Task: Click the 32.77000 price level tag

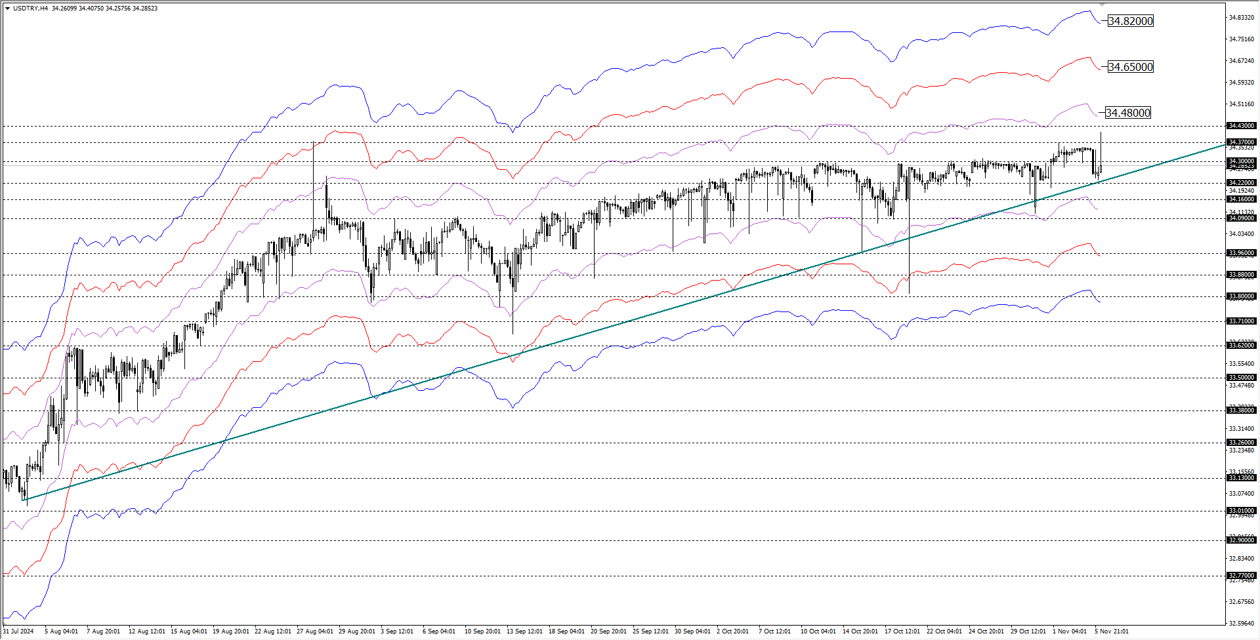Action: 1242,576
